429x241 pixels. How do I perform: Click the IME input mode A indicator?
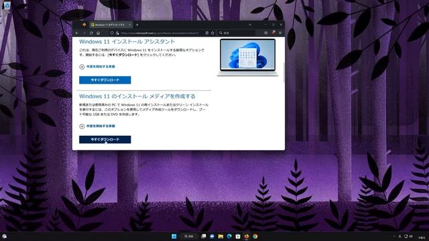[x=400, y=236]
